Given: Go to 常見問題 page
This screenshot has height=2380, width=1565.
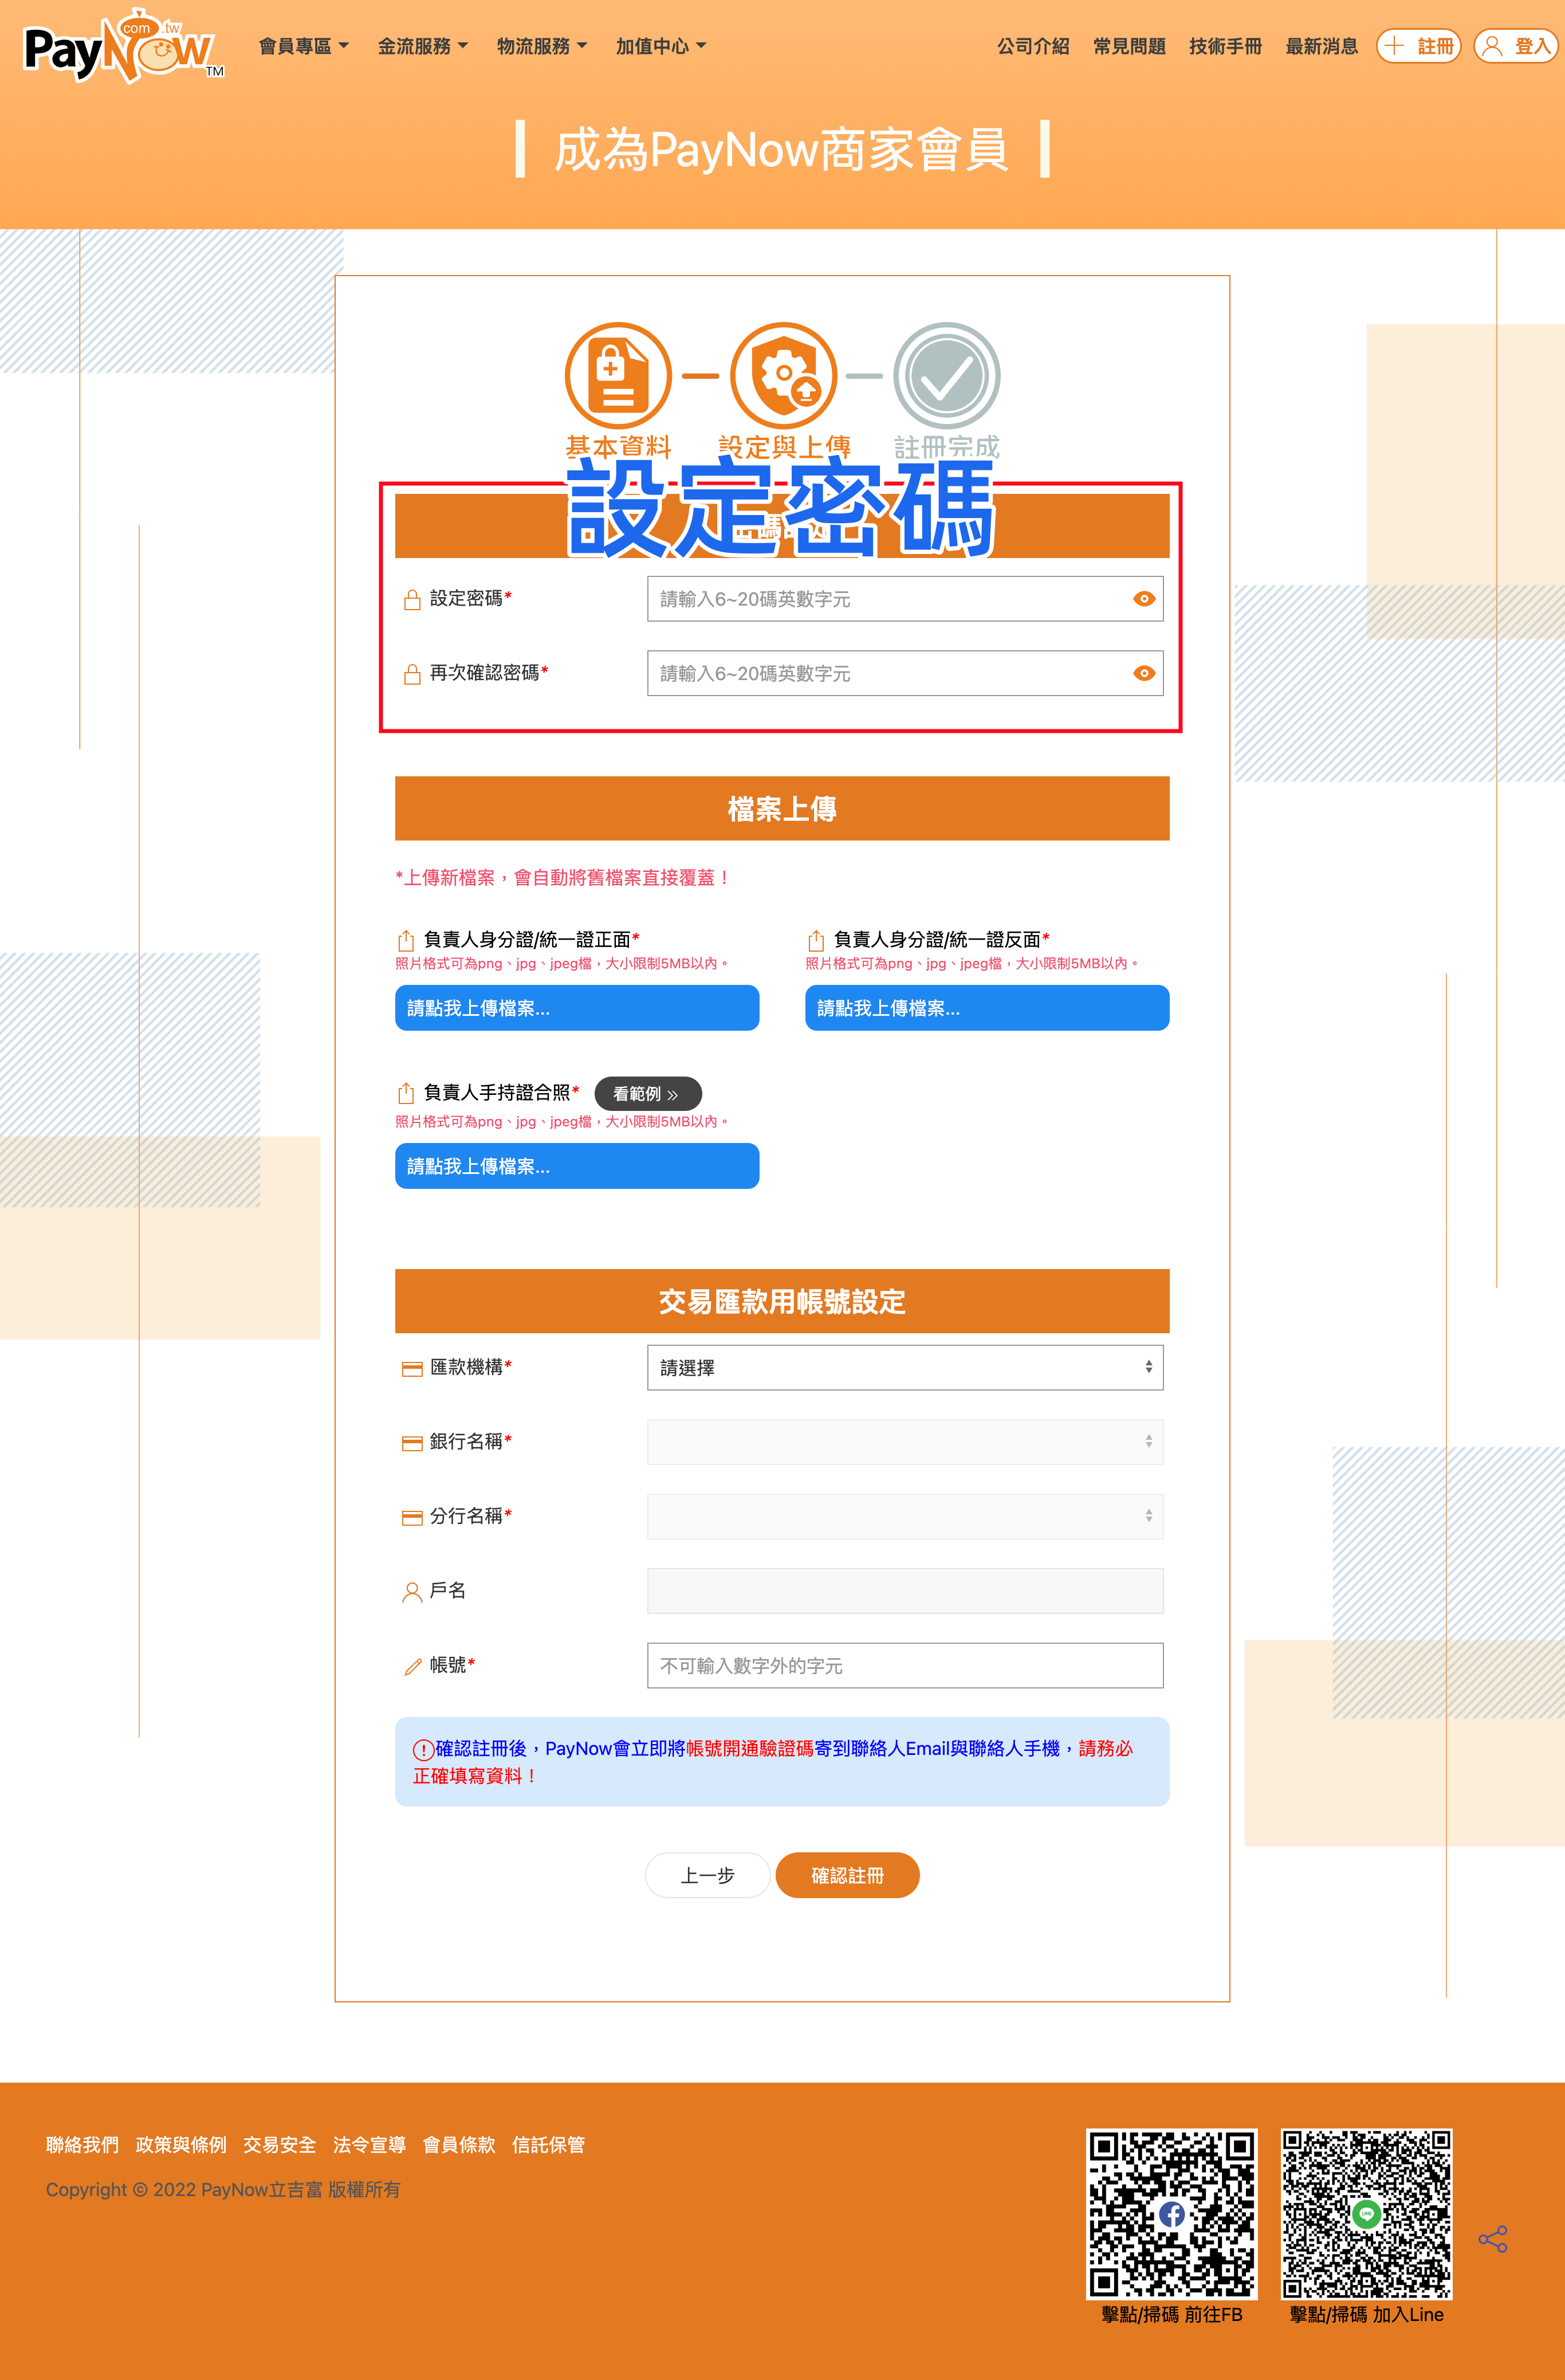Looking at the screenshot, I should point(1129,46).
